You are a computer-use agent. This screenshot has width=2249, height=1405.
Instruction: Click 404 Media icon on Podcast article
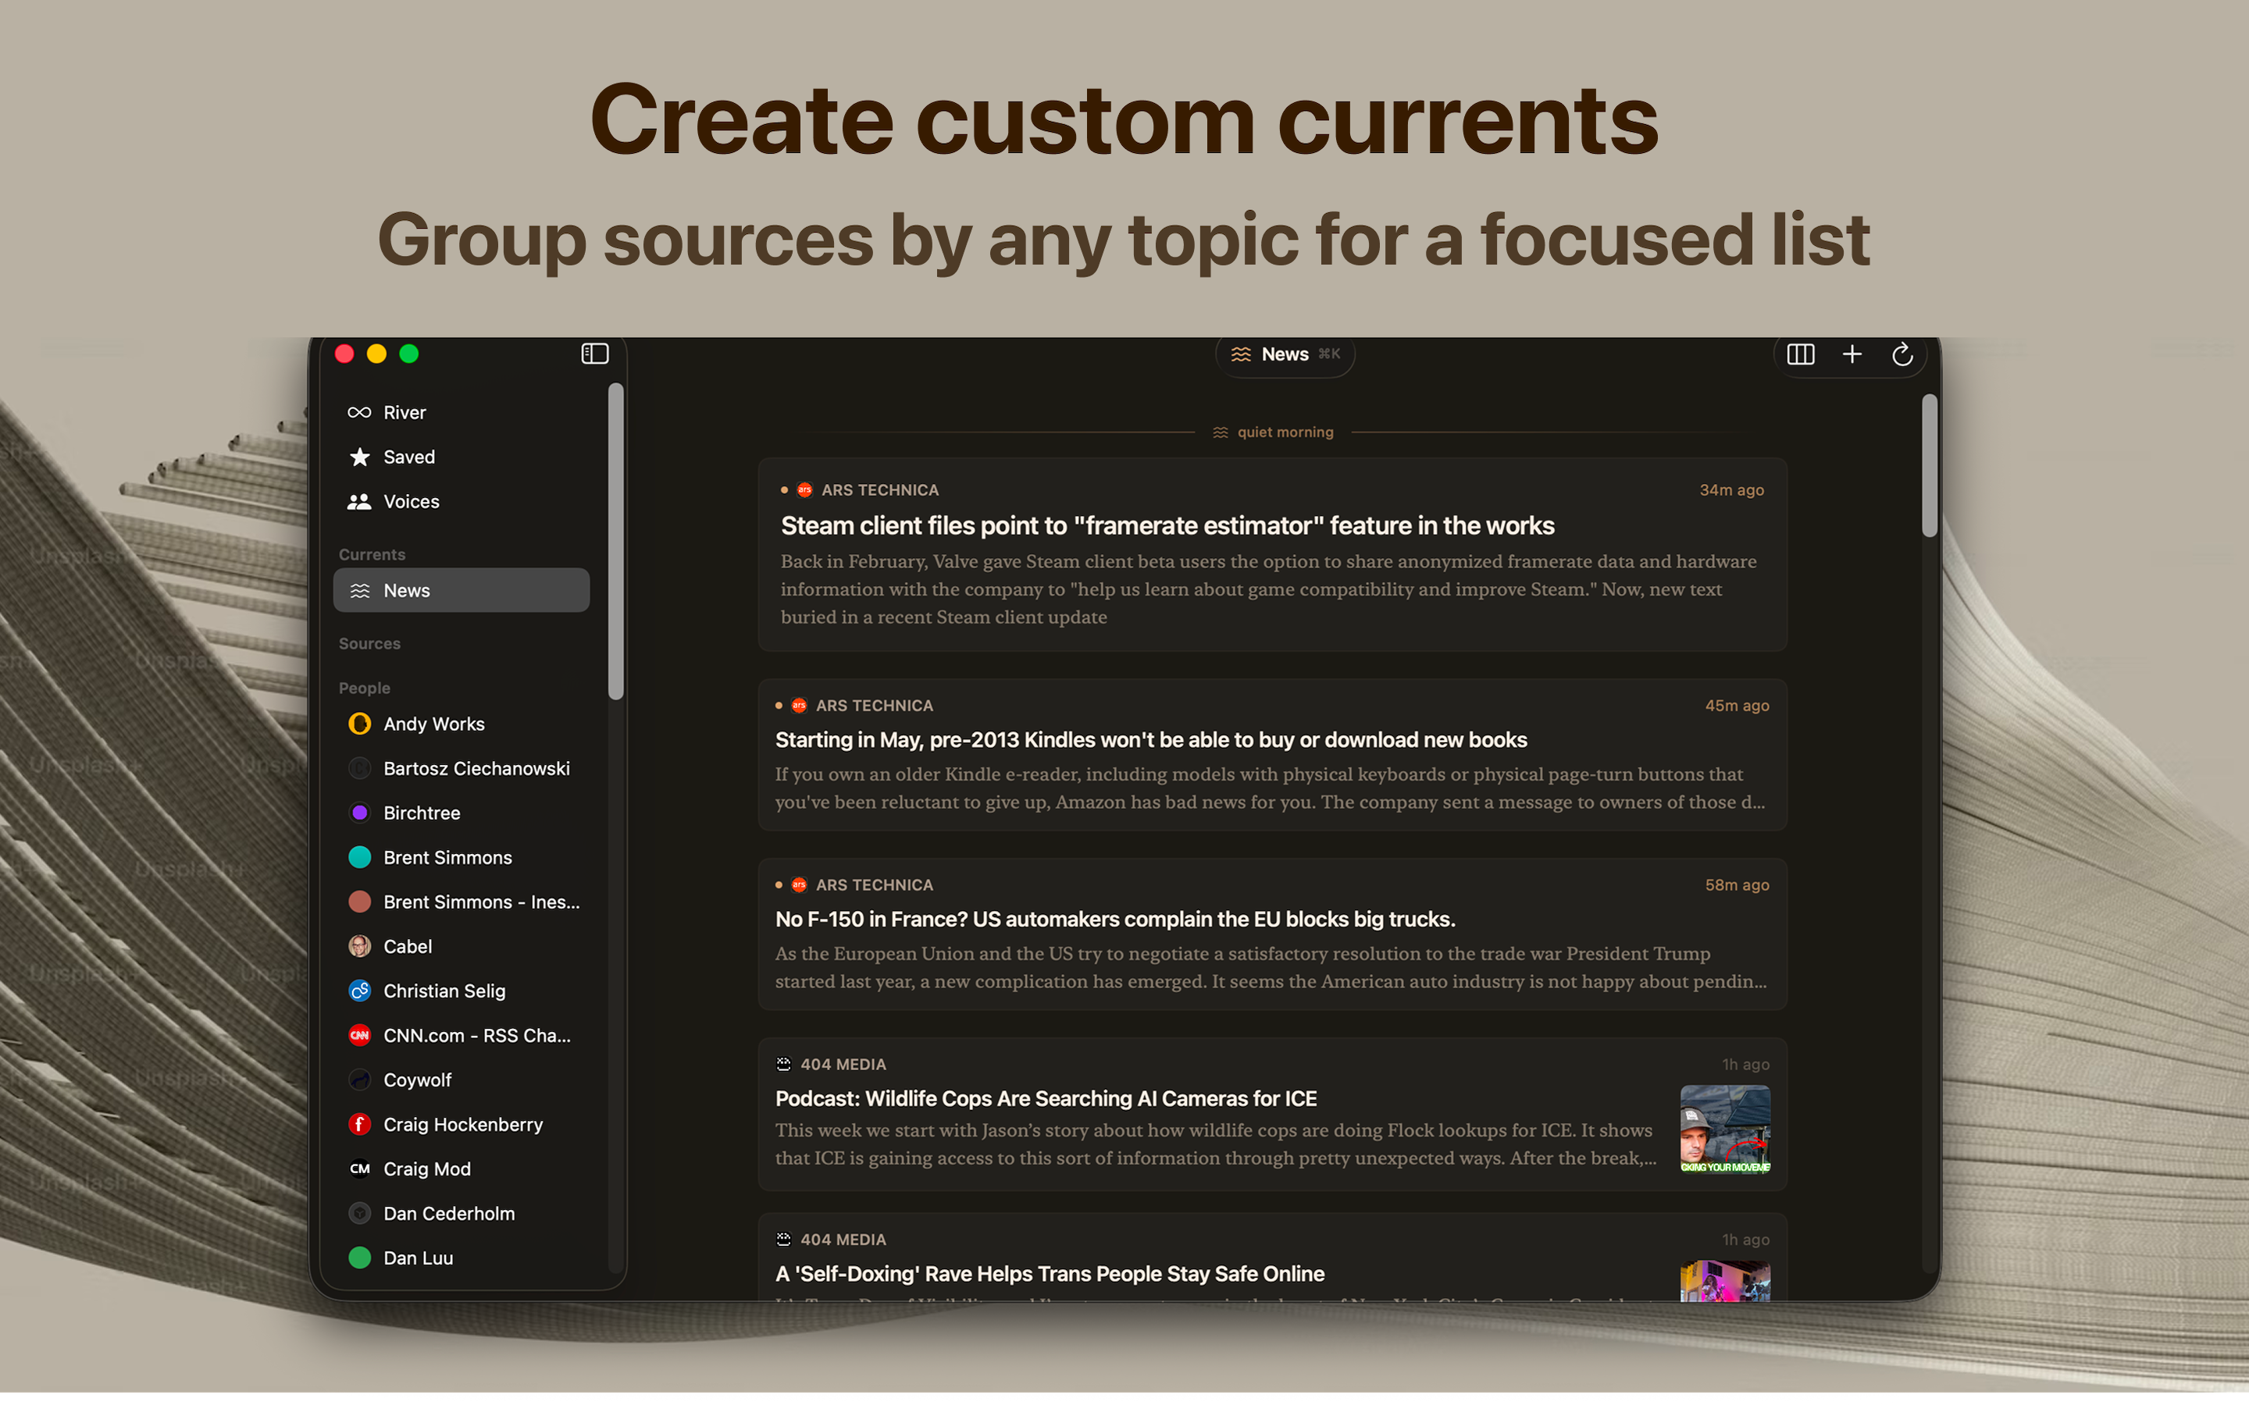[783, 1064]
